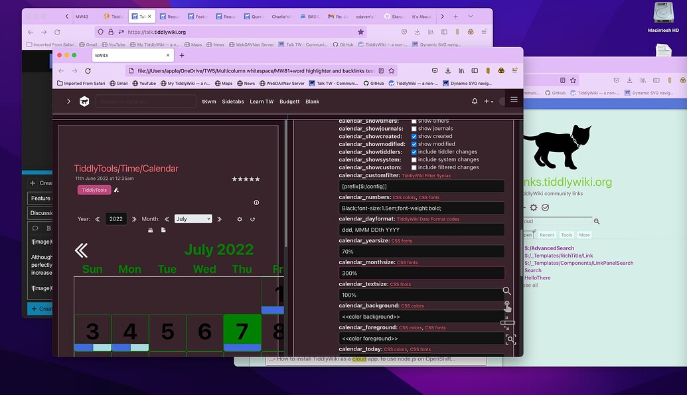Image resolution: width=687 pixels, height=395 pixels.
Task: Open the Blank top bar item
Action: pos(313,102)
